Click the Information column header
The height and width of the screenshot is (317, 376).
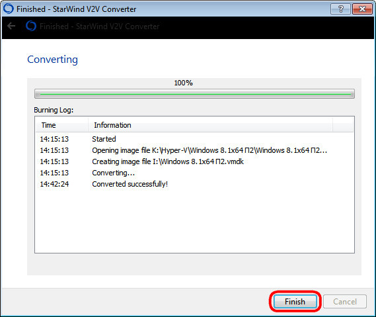[x=210, y=125]
